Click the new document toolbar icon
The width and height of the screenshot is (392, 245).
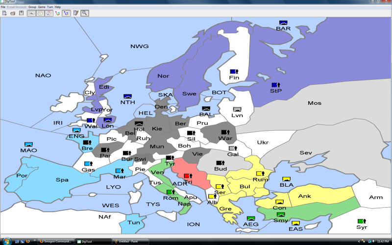coord(4,13)
